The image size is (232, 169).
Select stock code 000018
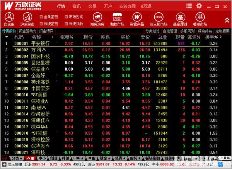[x=21, y=133]
